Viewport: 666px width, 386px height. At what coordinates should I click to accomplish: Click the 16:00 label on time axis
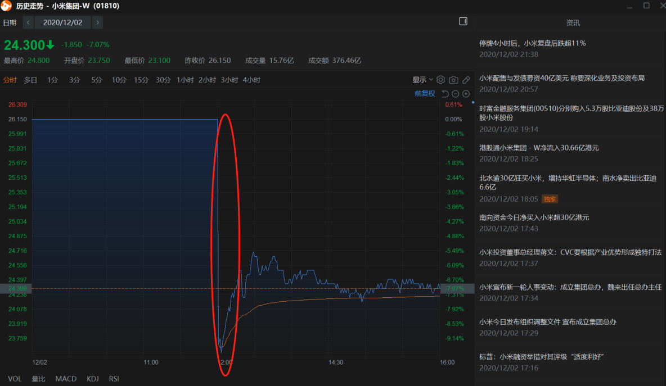447,362
